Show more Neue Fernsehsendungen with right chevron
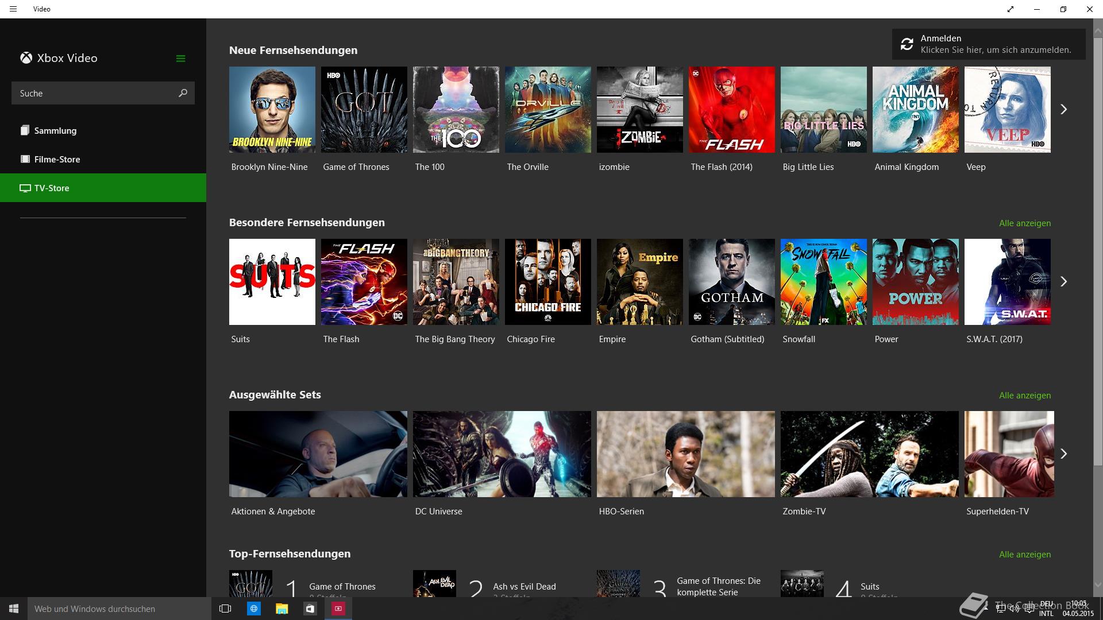 [1063, 109]
